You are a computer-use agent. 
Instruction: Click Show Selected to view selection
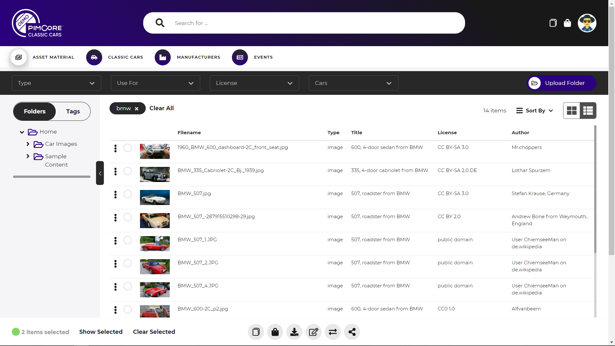point(101,332)
